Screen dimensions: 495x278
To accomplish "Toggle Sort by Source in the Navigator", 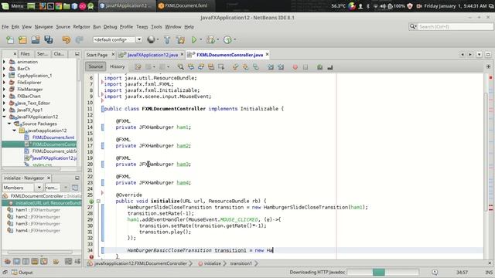I will click(77, 261).
